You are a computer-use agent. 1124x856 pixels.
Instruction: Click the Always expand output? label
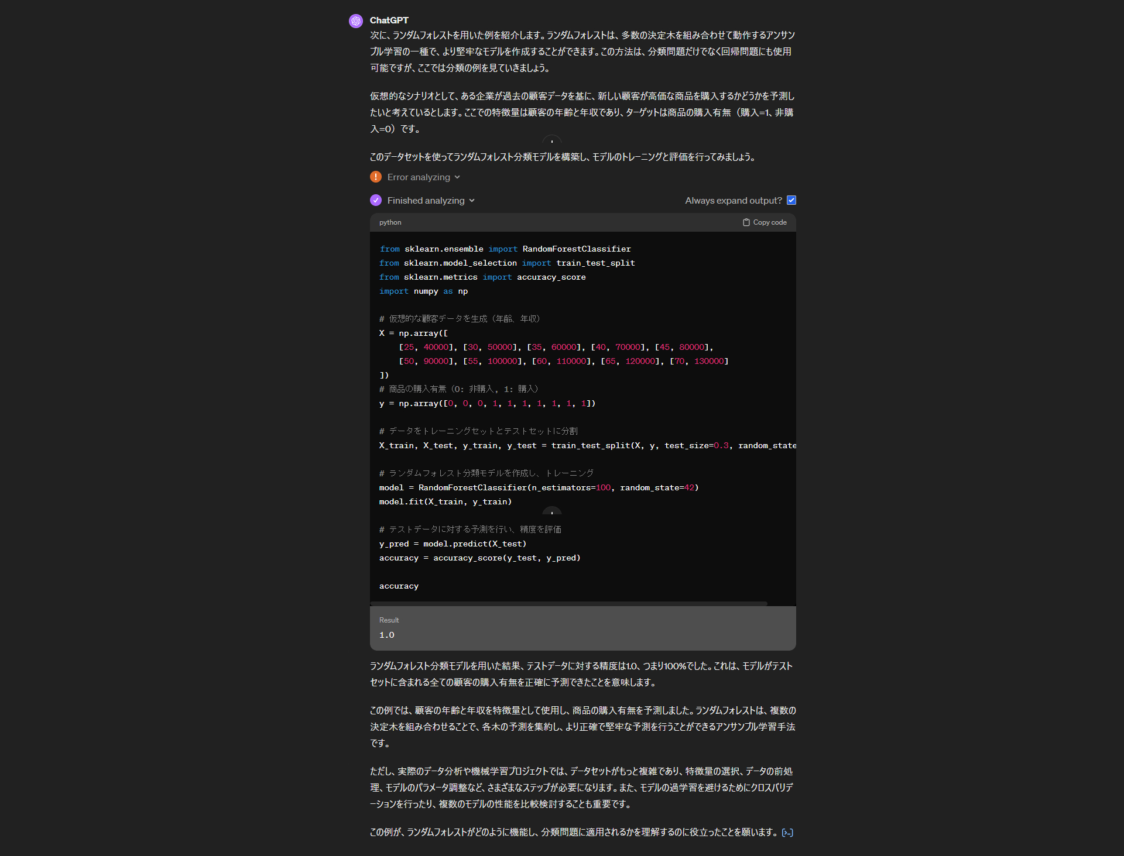[734, 201]
